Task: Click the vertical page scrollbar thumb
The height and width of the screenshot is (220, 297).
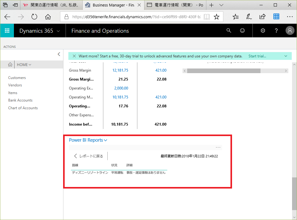Action: point(294,193)
